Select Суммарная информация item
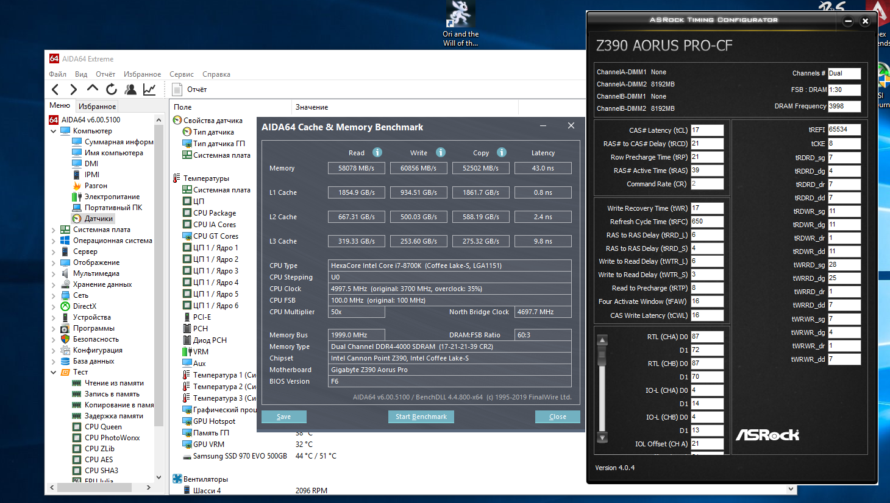The width and height of the screenshot is (890, 503). click(119, 142)
